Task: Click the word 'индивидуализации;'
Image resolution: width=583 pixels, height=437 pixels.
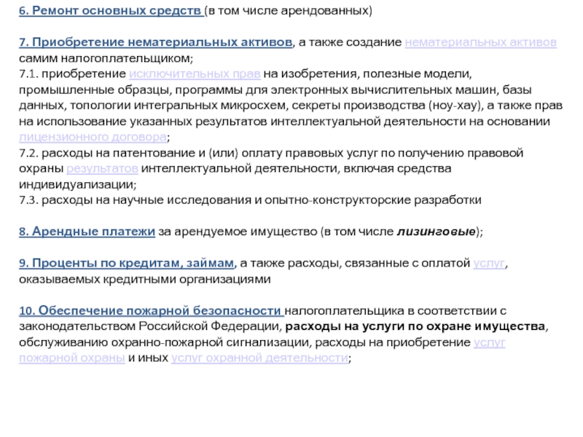Action: point(78,184)
